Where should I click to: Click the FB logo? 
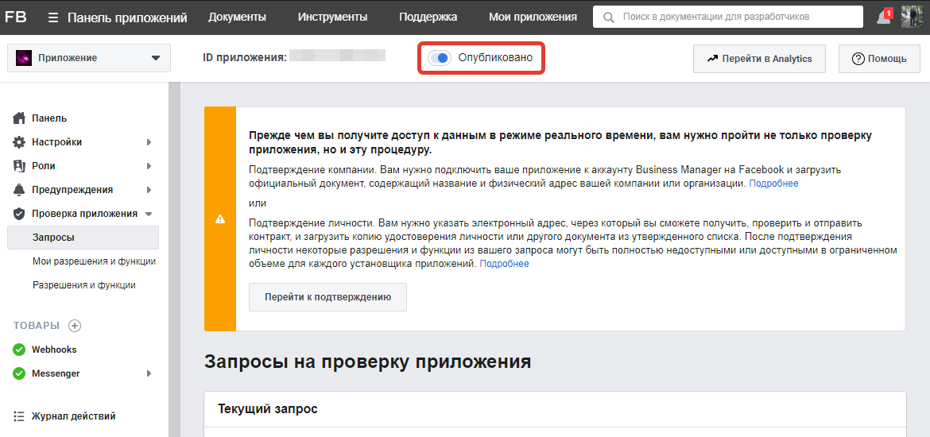point(16,17)
